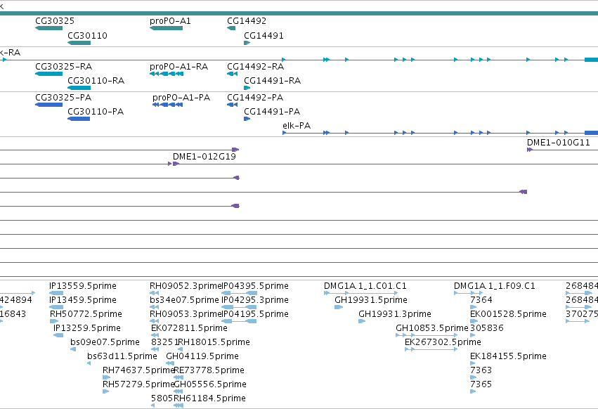Select the CG30110-RA transcript bar glyph
The width and height of the screenshot is (598, 409).
pos(79,88)
